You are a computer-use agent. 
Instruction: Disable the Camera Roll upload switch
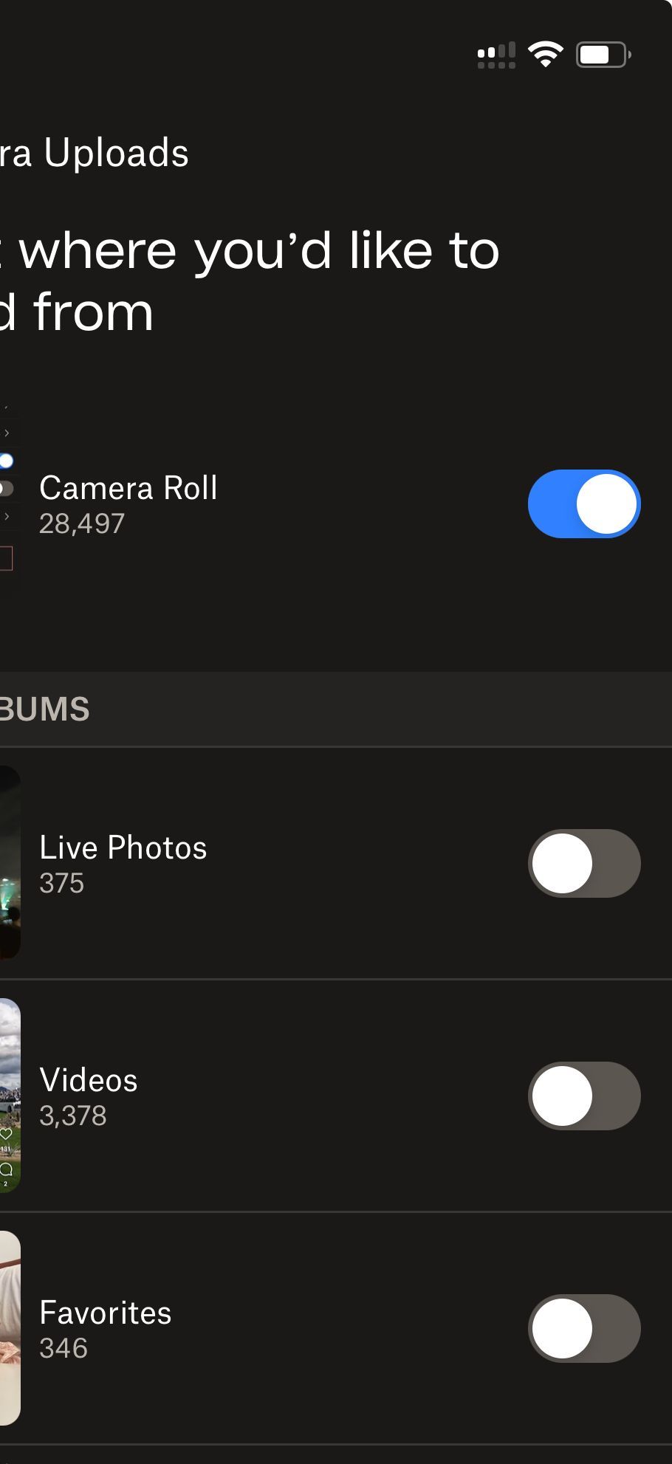pos(583,504)
